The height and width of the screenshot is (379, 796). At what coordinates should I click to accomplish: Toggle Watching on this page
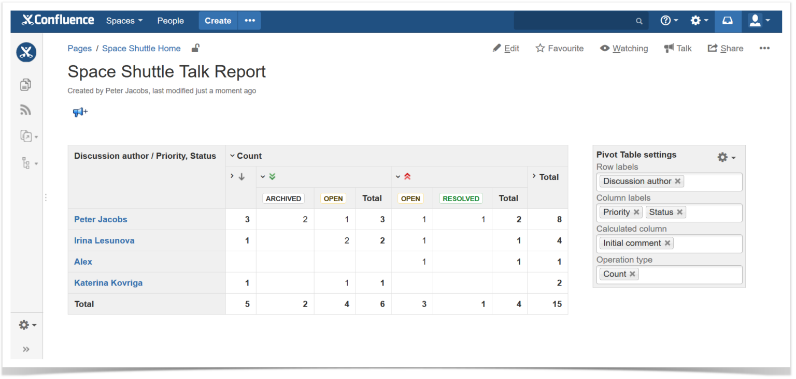coord(624,48)
